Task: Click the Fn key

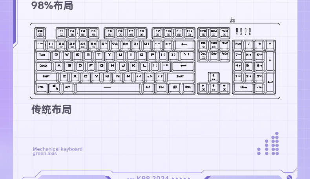Action: pyautogui.click(x=161, y=88)
